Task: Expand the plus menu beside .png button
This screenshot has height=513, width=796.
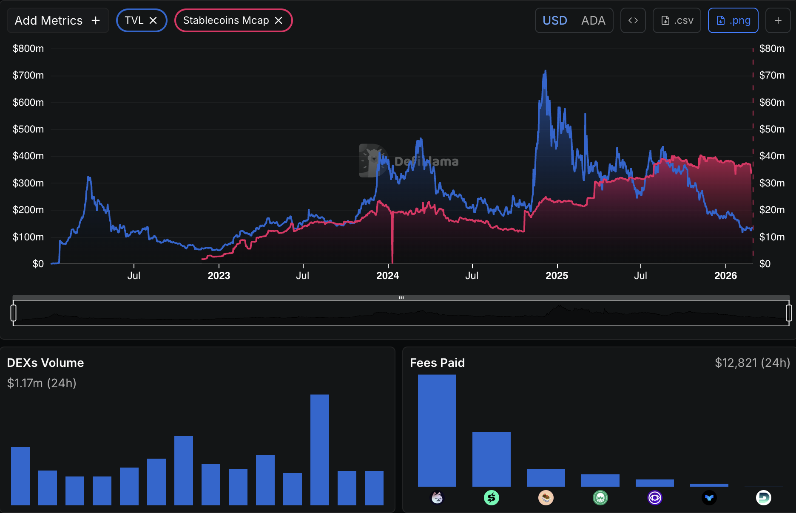Action: (778, 20)
